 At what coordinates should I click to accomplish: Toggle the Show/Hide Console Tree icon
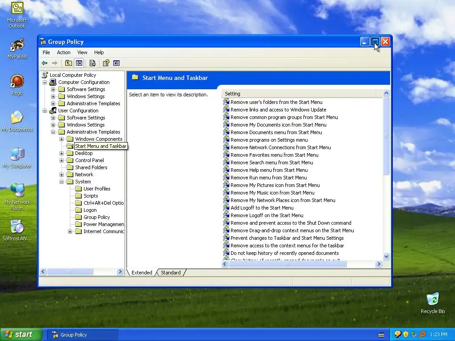[79, 63]
